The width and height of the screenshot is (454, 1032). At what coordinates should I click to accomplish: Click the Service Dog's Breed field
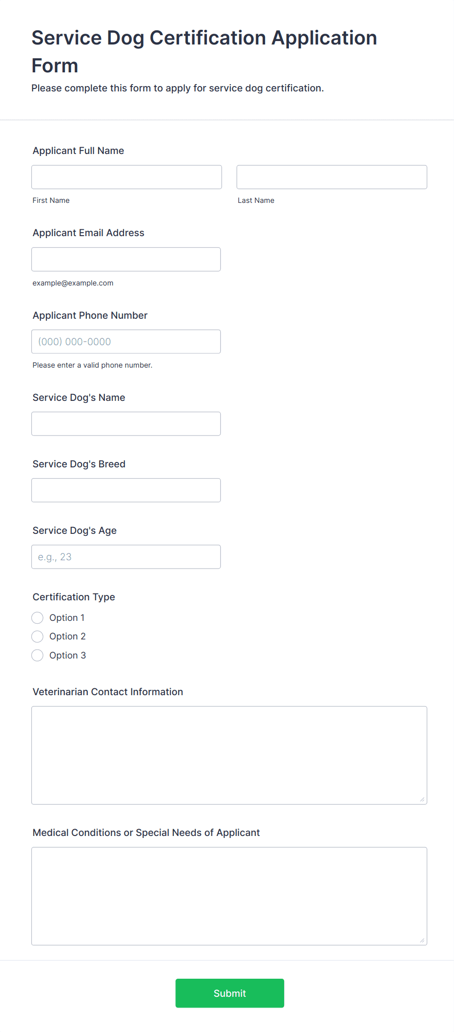pyautogui.click(x=126, y=490)
